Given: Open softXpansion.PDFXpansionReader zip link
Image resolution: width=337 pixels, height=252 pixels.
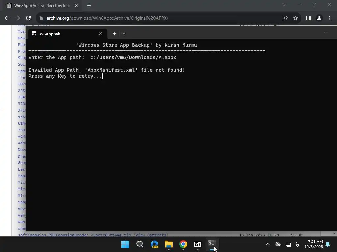Looking at the screenshot, I should pyautogui.click(x=74, y=235).
